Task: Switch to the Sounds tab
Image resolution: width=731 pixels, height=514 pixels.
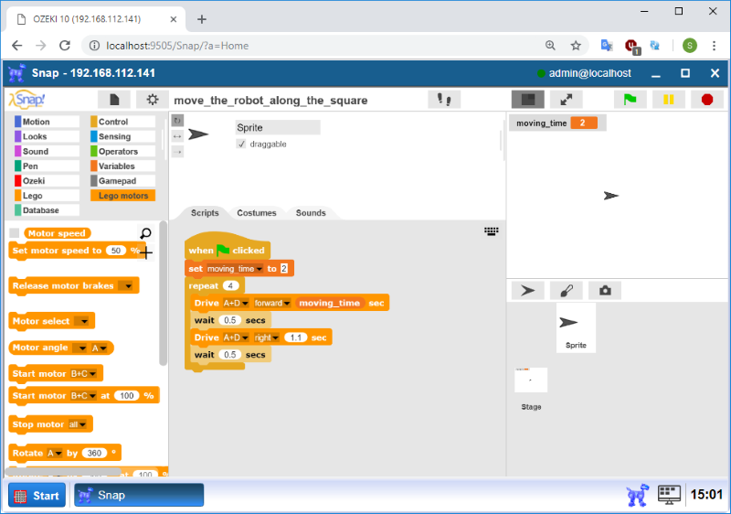Action: pos(311,213)
